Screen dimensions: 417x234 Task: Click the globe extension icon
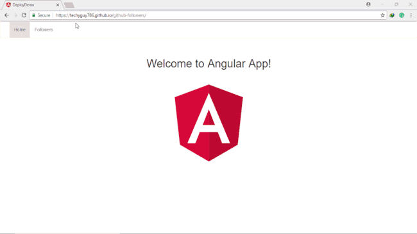[x=392, y=15]
